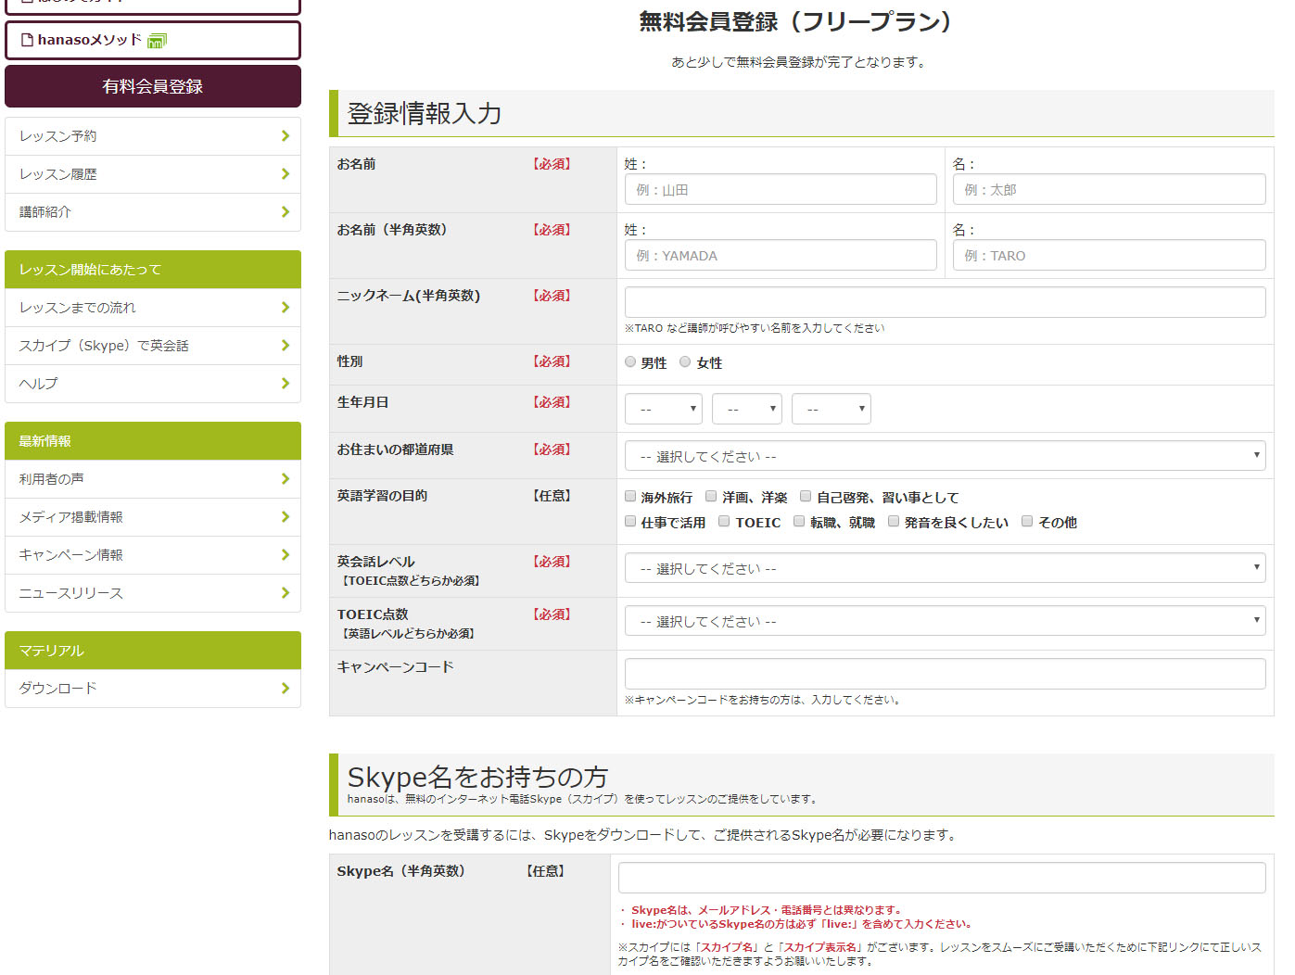Click the chevron arrow next to レッスンまでの流れ
The width and height of the screenshot is (1295, 975).
point(285,308)
